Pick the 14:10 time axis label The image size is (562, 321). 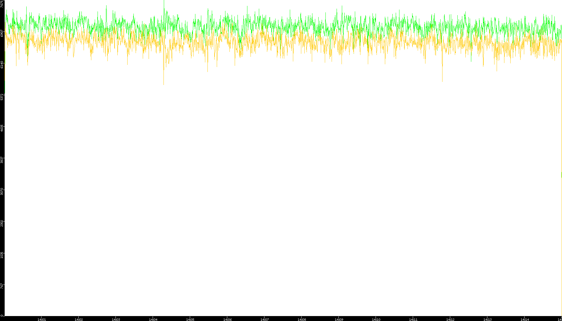(376, 319)
